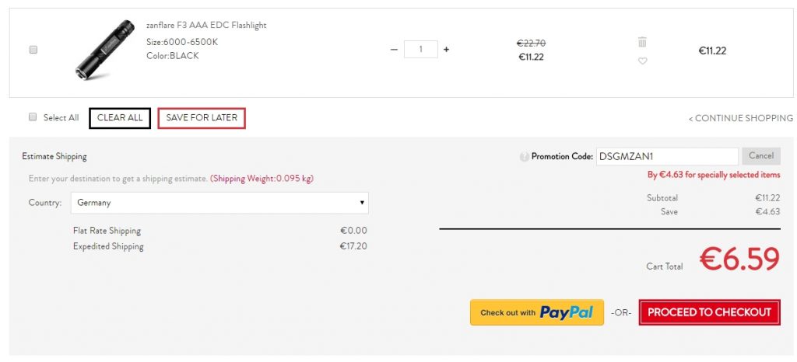Tick the checkbox beside the zanflare flashlight

[33, 50]
